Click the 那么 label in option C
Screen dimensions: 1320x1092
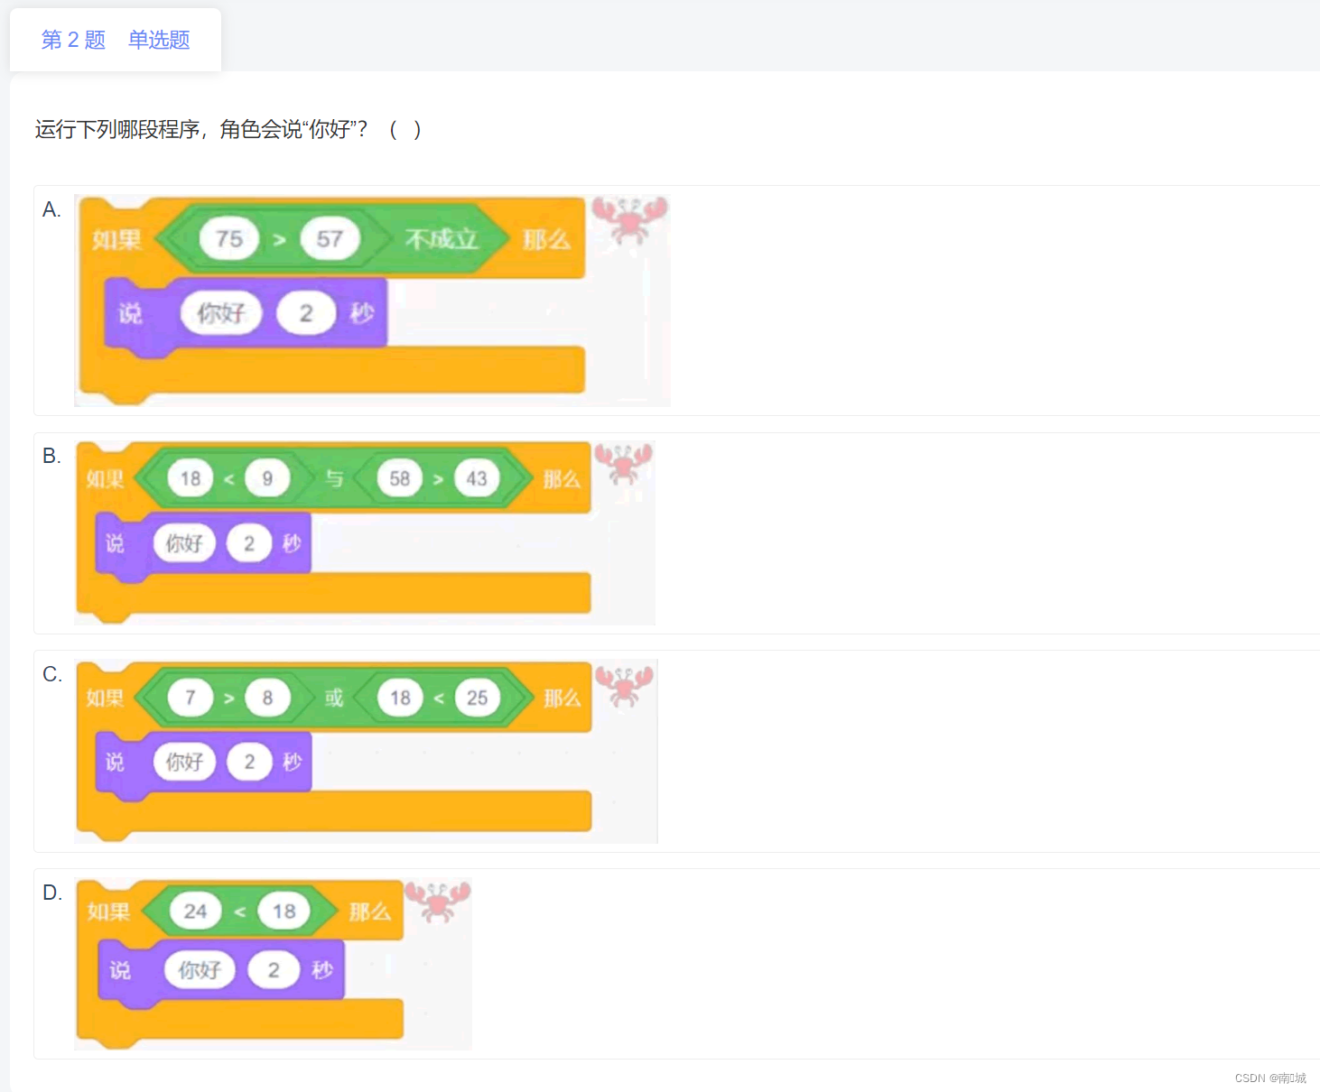coord(562,698)
